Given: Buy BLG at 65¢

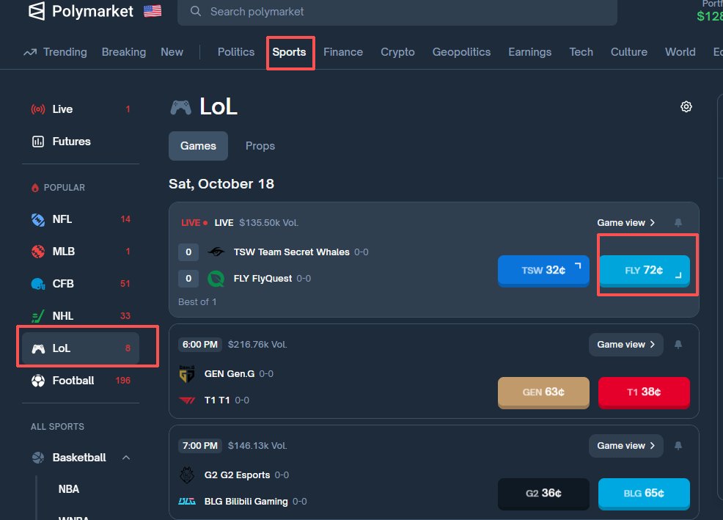Looking at the screenshot, I should (x=644, y=494).
